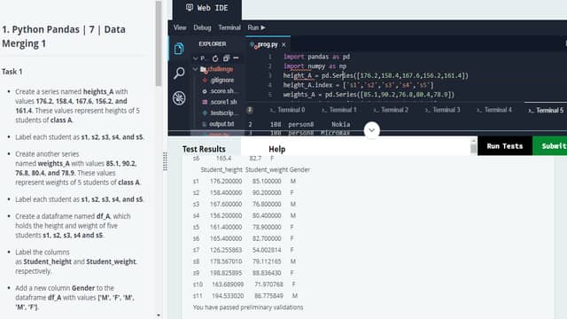The image size is (567, 319).
Task: Click the Web IDE logo icon
Action: 189,8
